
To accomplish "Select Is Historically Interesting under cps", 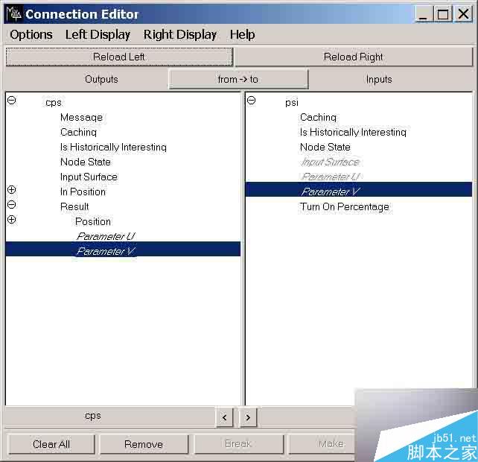I will [x=113, y=147].
